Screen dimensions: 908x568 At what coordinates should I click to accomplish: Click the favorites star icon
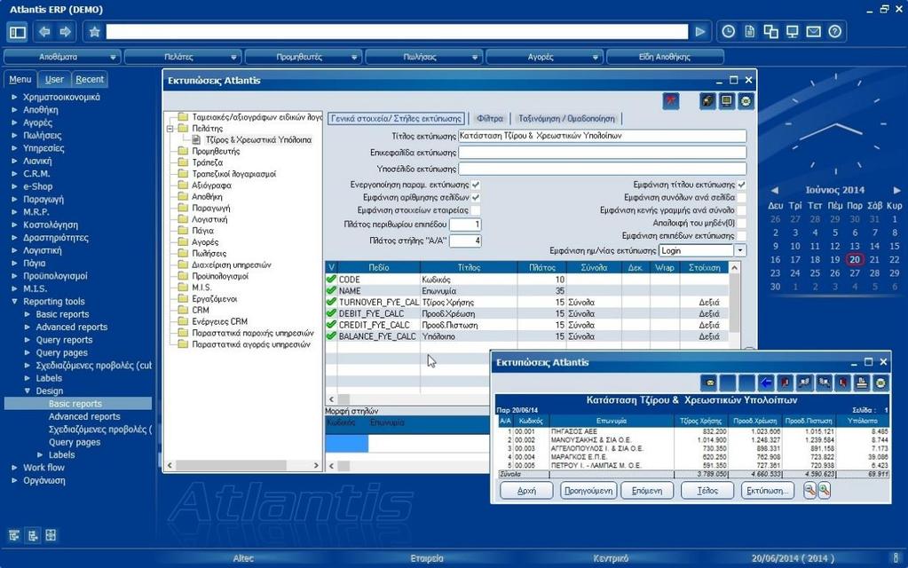[x=95, y=32]
